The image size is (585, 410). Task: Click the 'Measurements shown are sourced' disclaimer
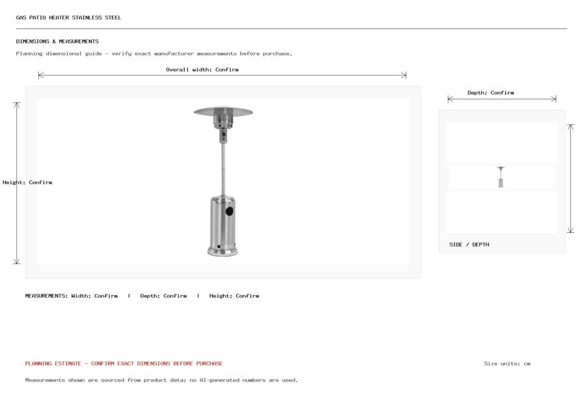tap(162, 380)
